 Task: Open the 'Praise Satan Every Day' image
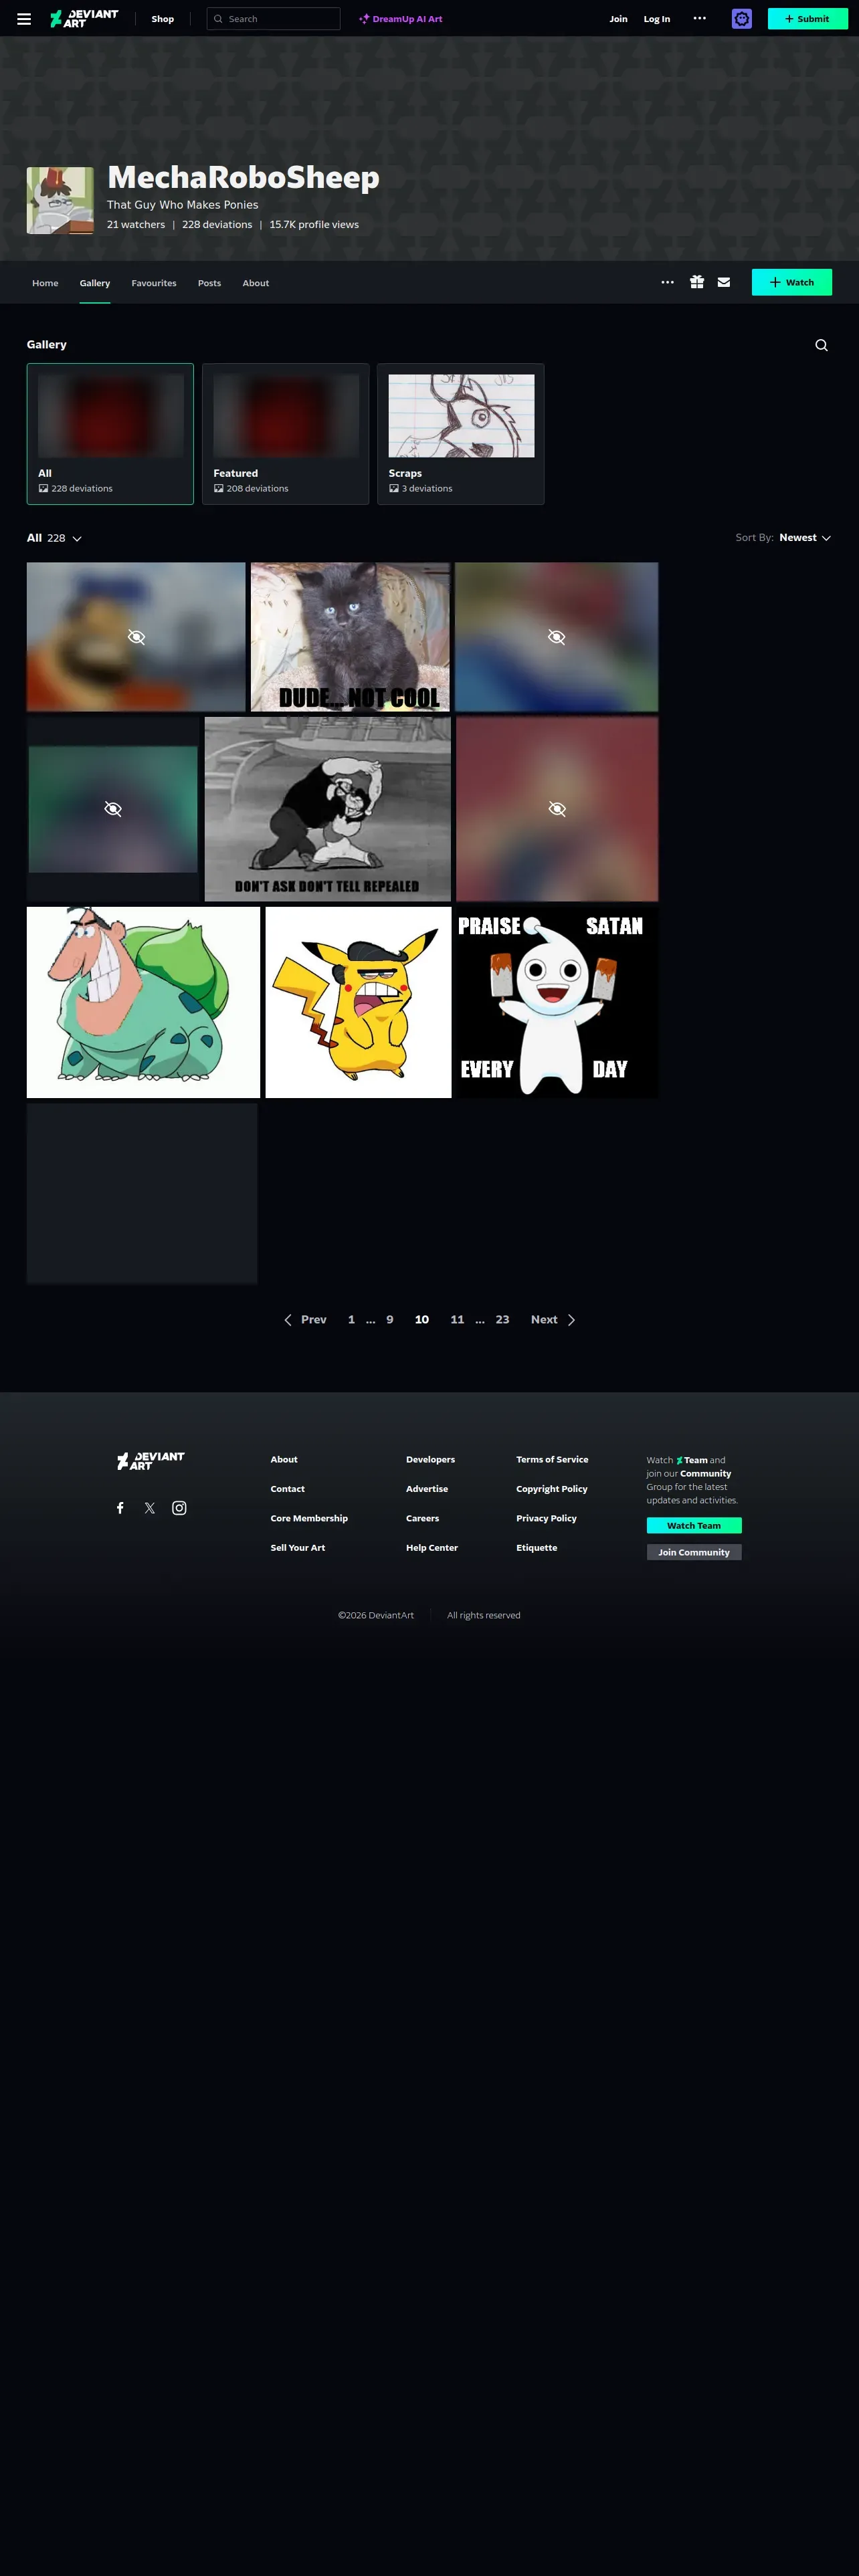[x=557, y=1002]
